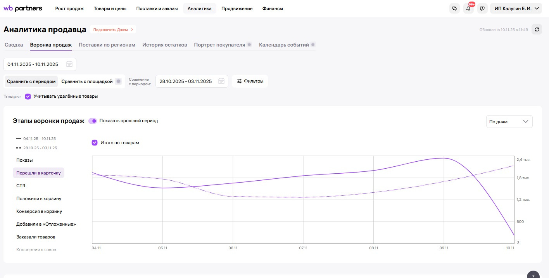Open the chat messages icon

pos(454,9)
